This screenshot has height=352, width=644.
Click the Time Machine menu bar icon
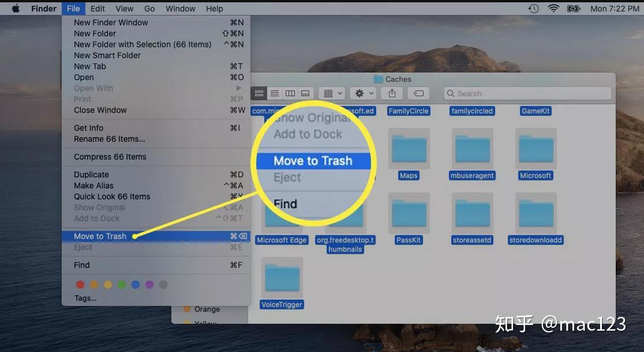pyautogui.click(x=534, y=9)
